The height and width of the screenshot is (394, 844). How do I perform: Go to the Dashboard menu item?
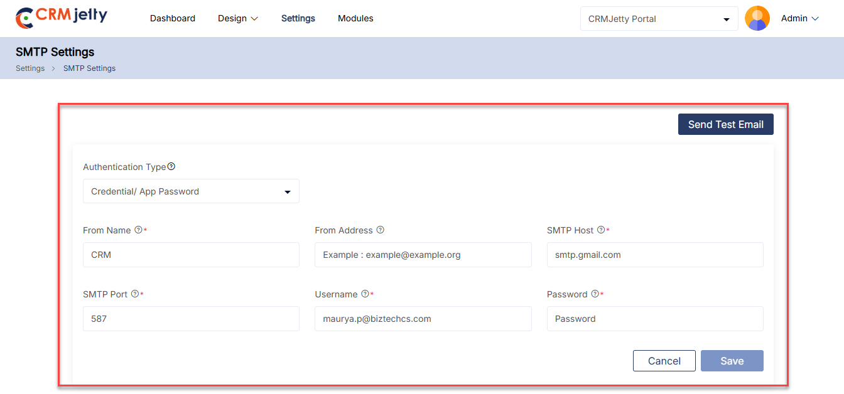(173, 19)
